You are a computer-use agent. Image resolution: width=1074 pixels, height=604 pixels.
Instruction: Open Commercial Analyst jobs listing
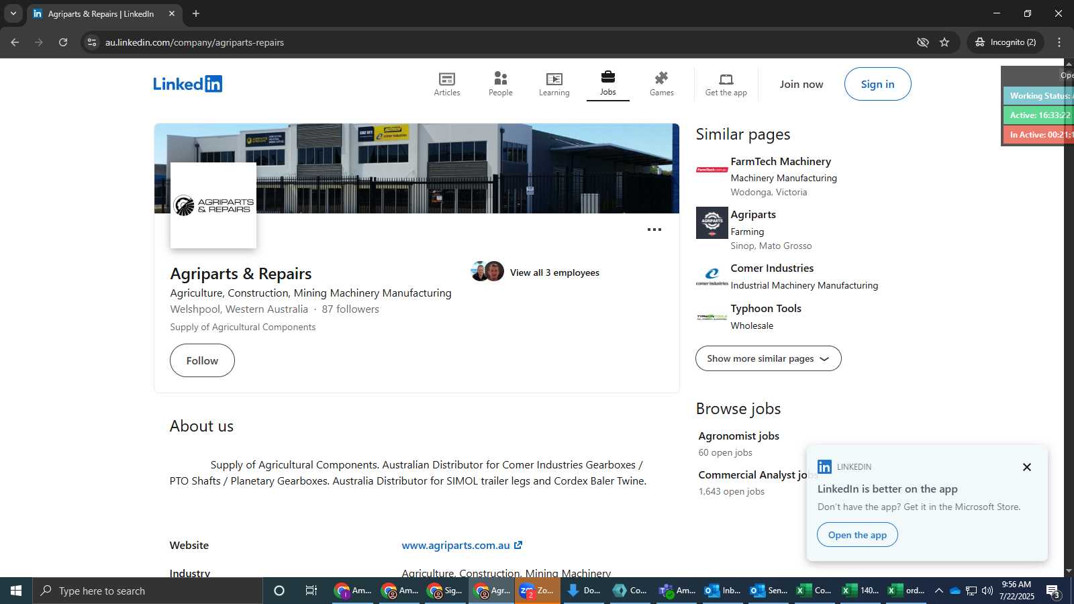tap(752, 475)
